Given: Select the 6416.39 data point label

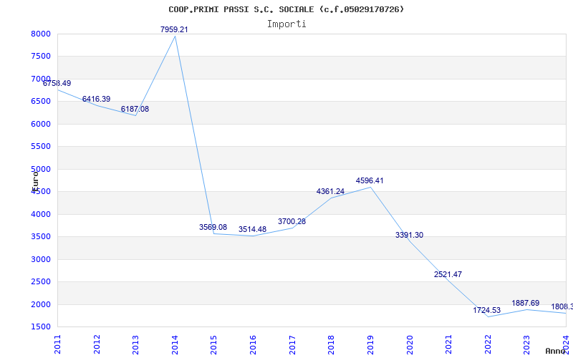Looking at the screenshot, I should [96, 99].
